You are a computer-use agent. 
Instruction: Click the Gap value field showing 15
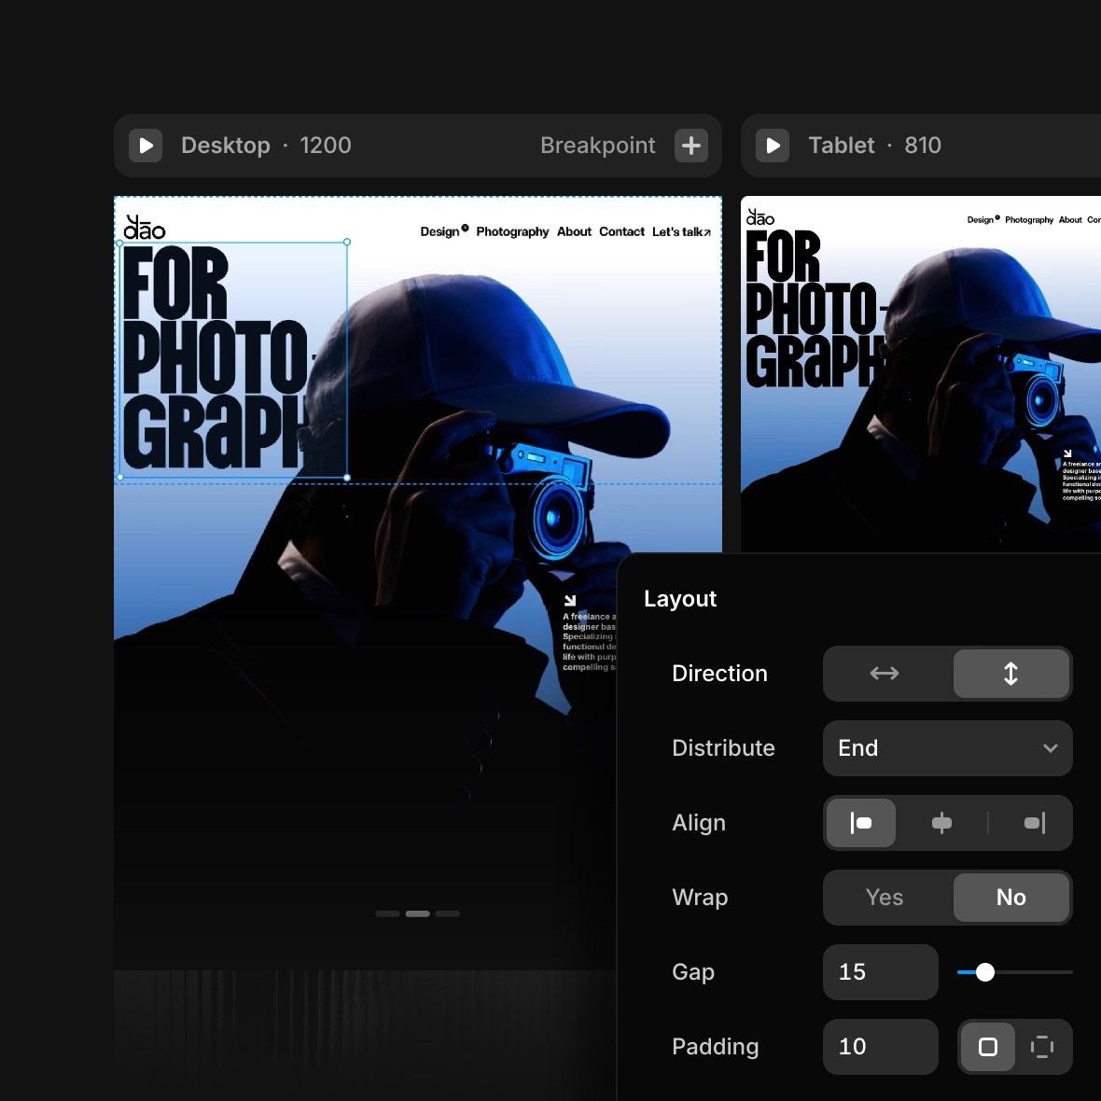coord(880,972)
